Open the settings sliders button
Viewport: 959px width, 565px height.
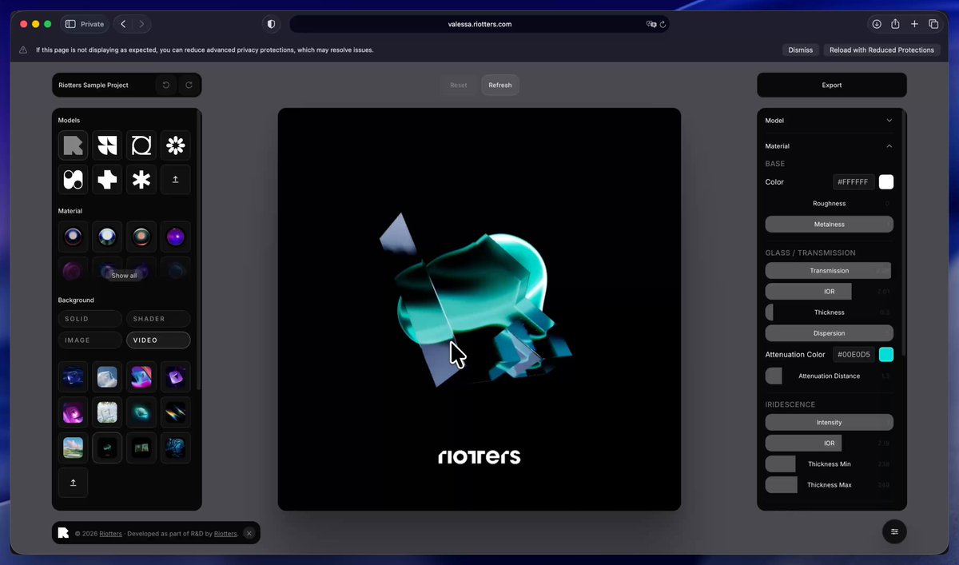pyautogui.click(x=894, y=531)
